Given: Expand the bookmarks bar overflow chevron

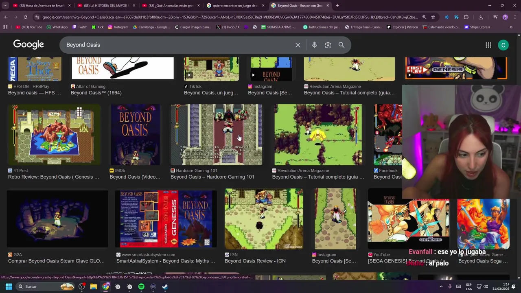Looking at the screenshot, I should tap(511, 27).
